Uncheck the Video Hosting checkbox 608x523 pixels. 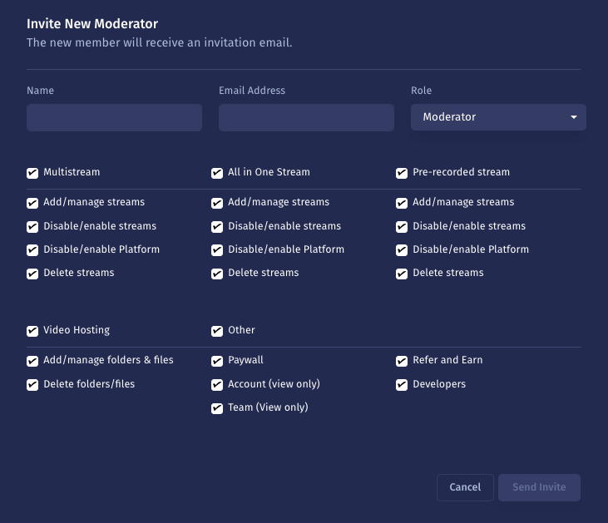pyautogui.click(x=33, y=331)
